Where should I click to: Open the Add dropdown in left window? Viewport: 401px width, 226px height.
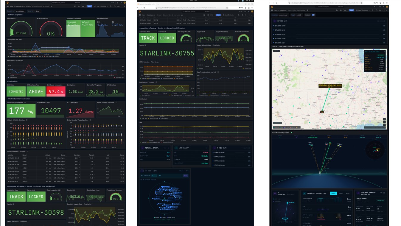84,6
